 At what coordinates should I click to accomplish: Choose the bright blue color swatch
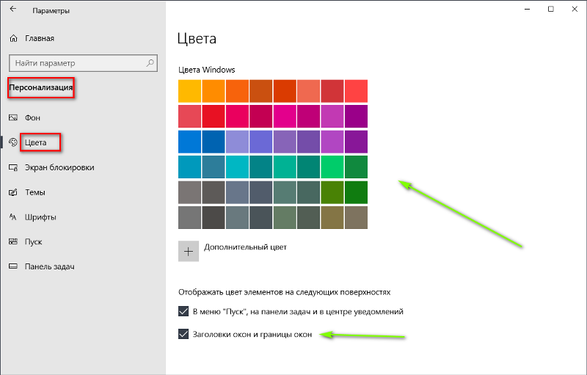(189, 142)
